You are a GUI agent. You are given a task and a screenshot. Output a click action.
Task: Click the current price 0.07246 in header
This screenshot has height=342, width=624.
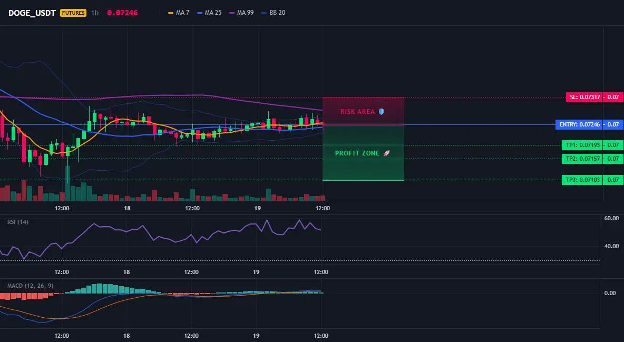point(123,13)
